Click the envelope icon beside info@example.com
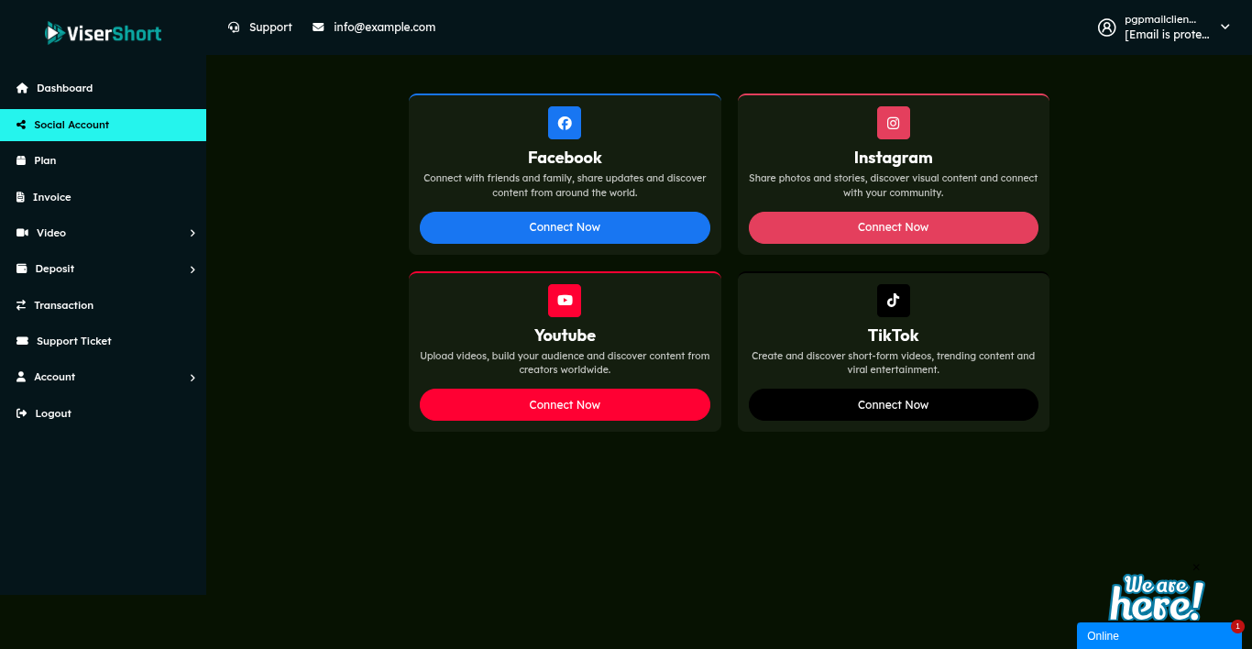 pos(318,27)
